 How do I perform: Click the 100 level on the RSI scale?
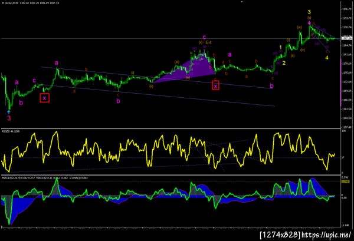(343, 131)
